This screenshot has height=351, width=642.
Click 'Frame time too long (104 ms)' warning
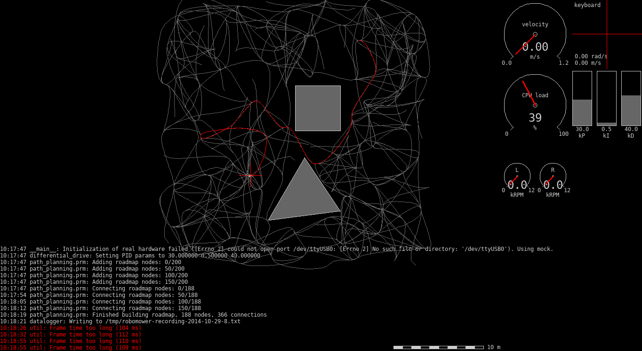tap(71, 328)
